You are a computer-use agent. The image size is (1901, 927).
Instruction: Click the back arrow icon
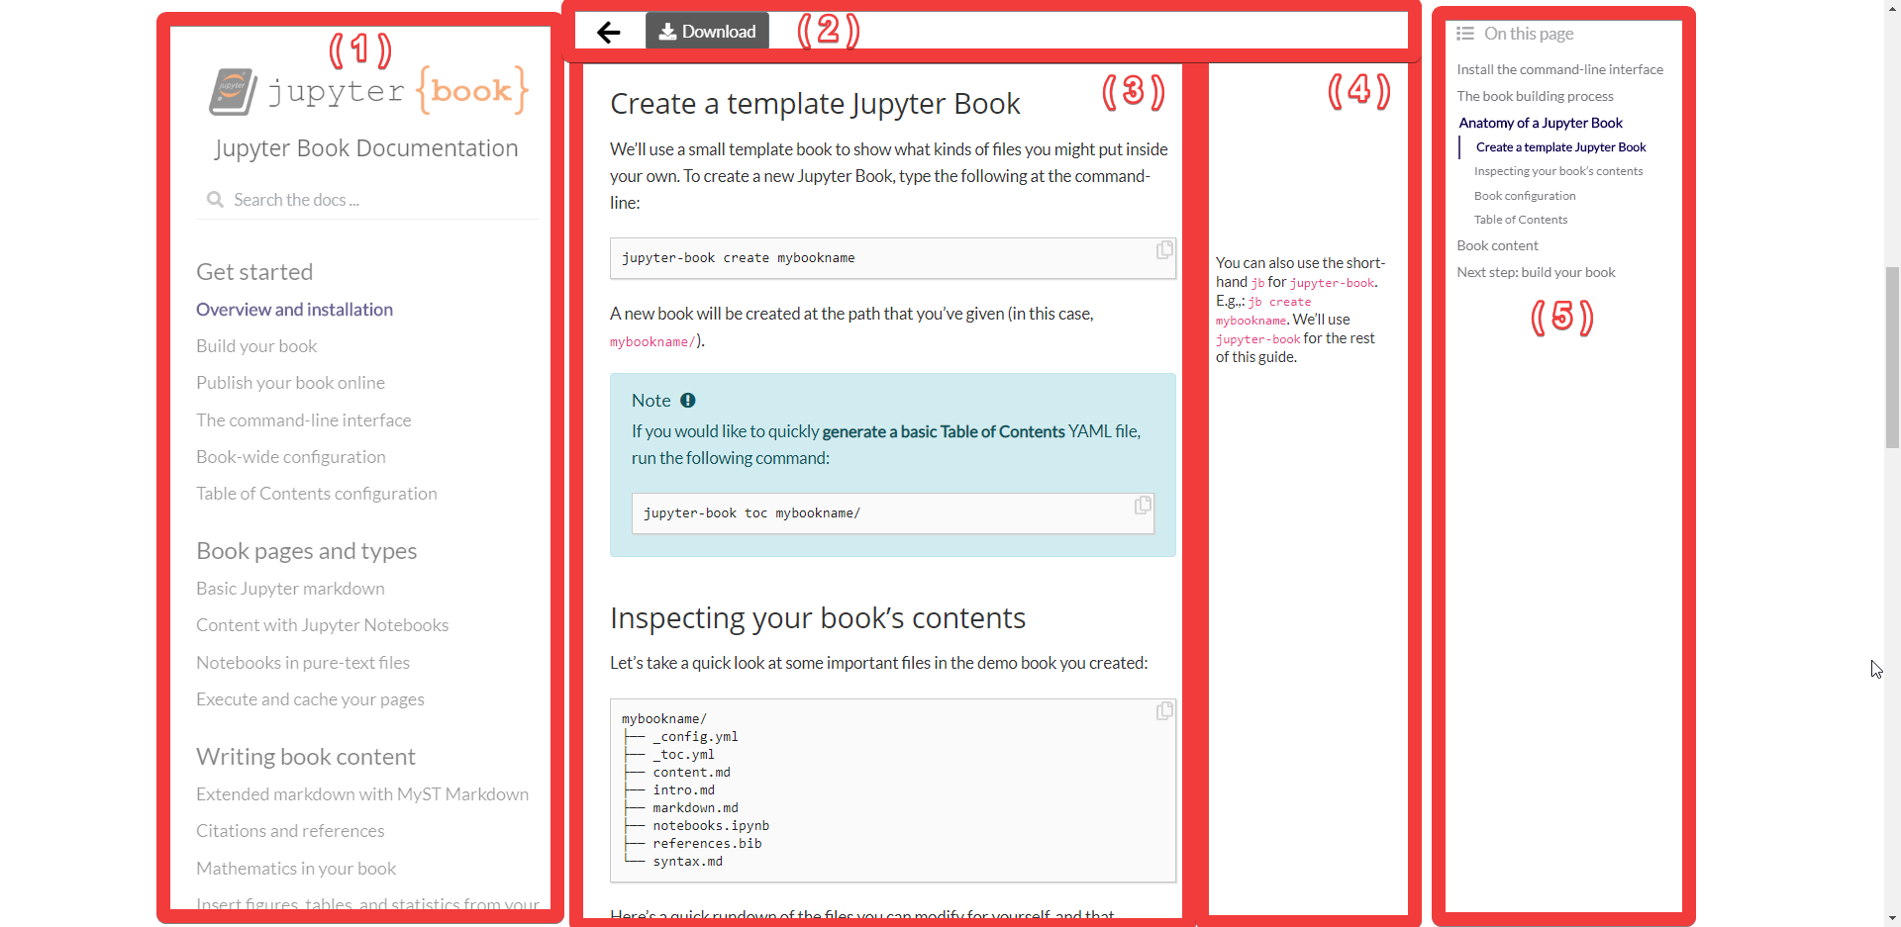[x=609, y=33]
